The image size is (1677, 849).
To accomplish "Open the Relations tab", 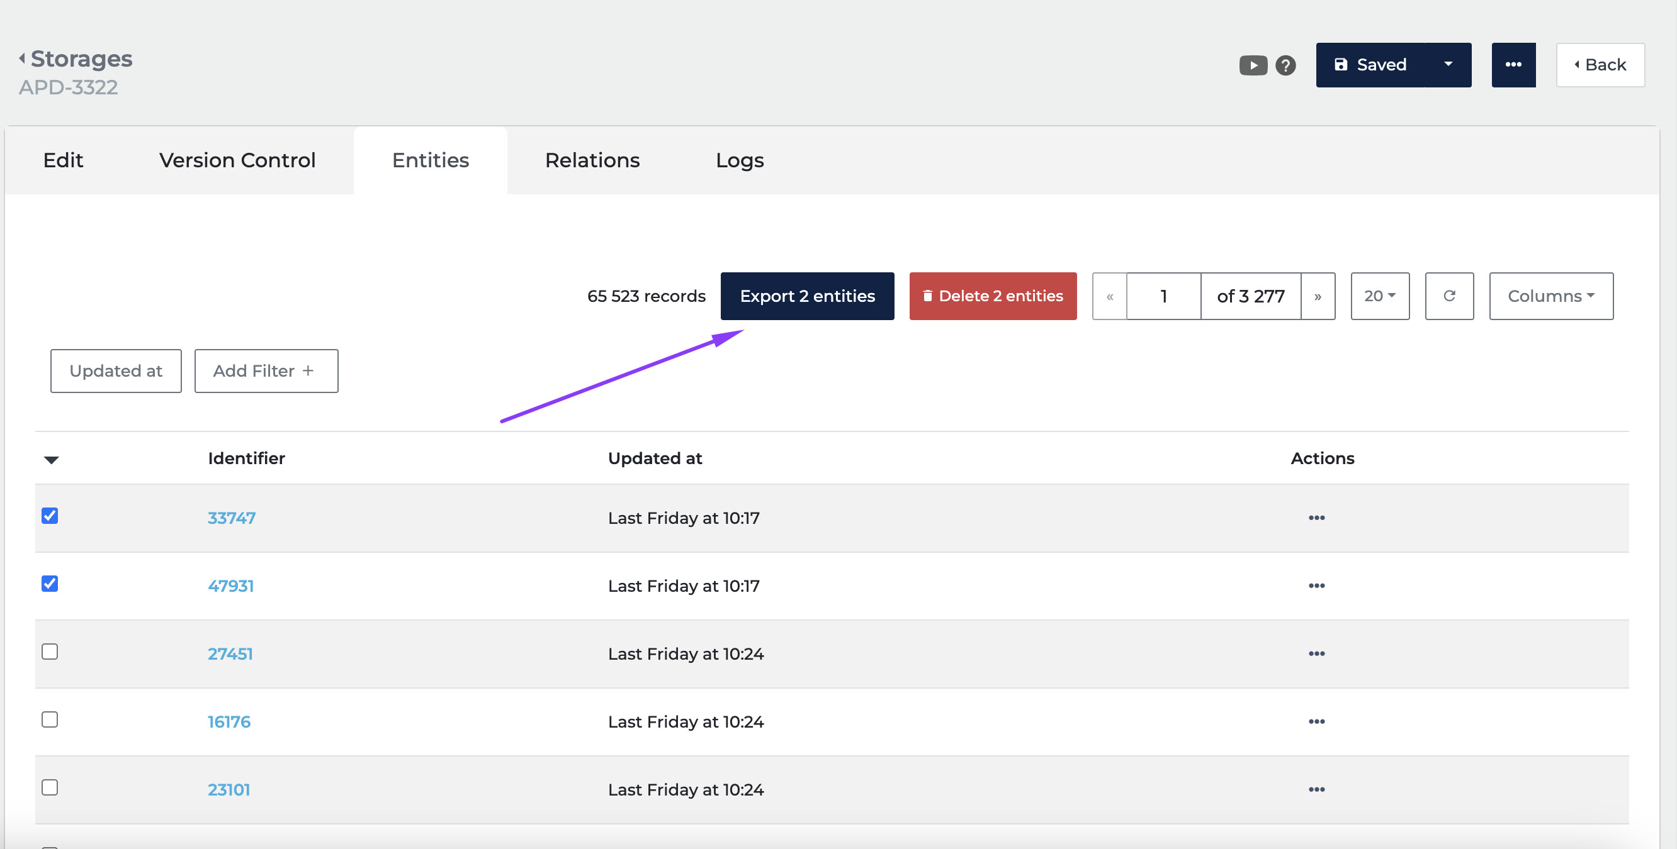I will coord(592,160).
